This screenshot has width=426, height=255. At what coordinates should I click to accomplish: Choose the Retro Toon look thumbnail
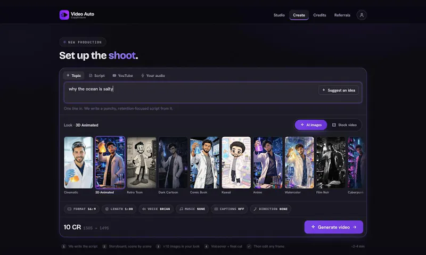pos(142,162)
